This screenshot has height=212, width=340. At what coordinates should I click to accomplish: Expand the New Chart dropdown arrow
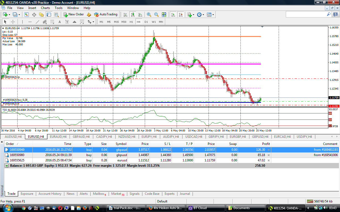[x=9, y=15]
